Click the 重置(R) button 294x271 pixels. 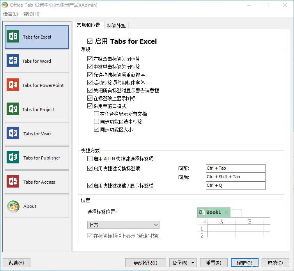coord(214,263)
